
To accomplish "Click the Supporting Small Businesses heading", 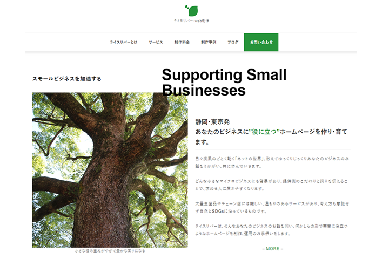I will (x=224, y=82).
